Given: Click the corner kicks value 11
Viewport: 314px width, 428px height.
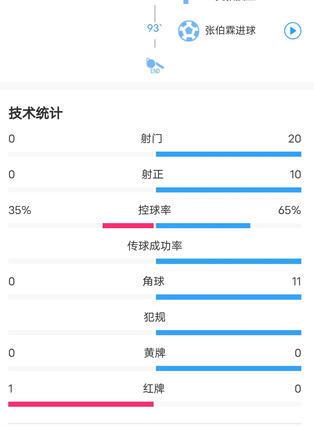Looking at the screenshot, I should point(296,281).
